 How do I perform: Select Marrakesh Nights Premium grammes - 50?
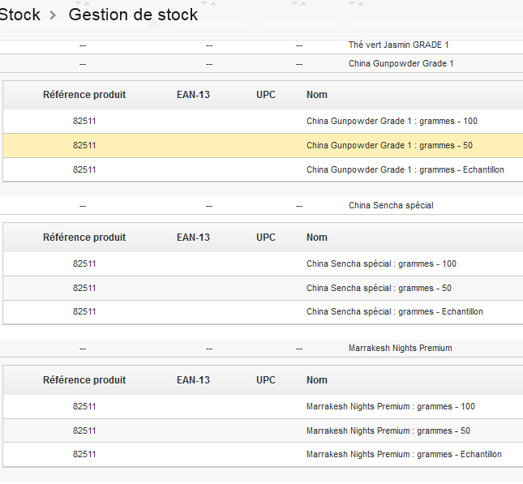pos(264,430)
